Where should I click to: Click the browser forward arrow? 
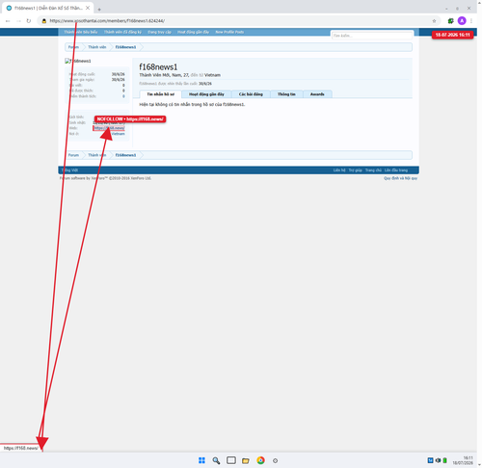tap(18, 21)
